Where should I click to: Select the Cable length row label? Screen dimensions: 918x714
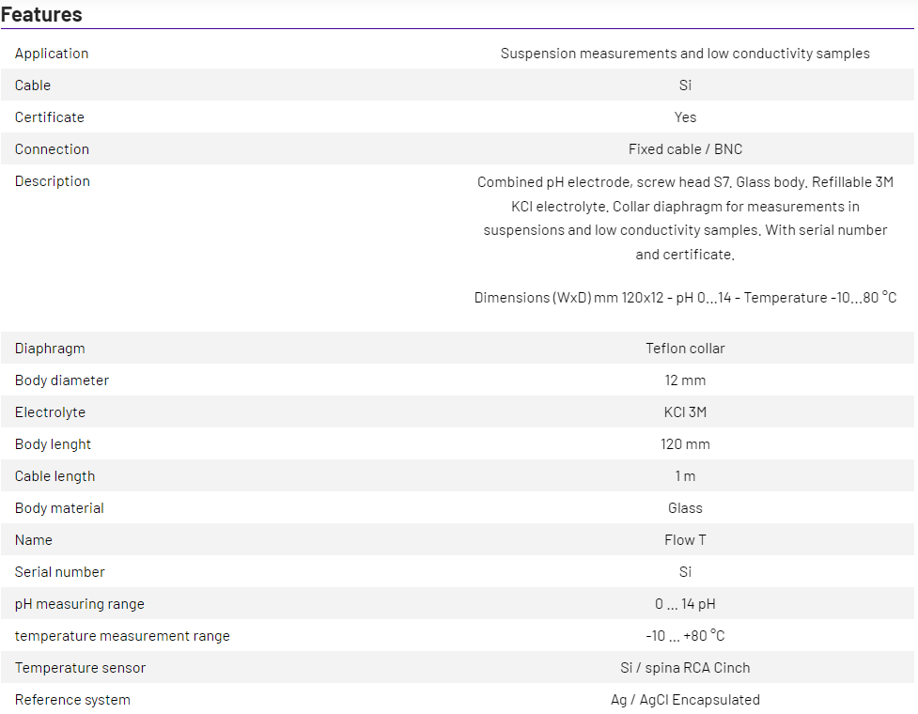click(x=54, y=476)
